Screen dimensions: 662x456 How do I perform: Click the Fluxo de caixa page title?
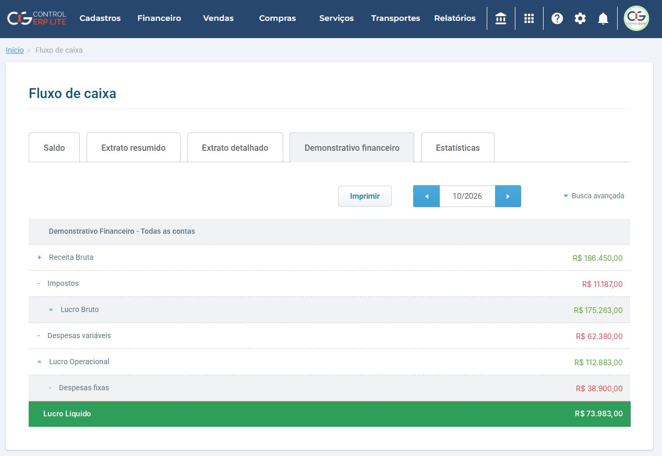pyautogui.click(x=73, y=93)
